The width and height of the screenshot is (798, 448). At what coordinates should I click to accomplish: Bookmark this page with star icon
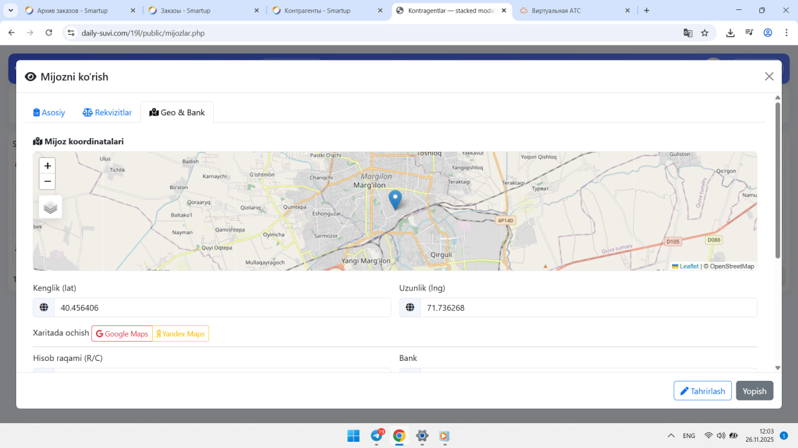pos(704,33)
